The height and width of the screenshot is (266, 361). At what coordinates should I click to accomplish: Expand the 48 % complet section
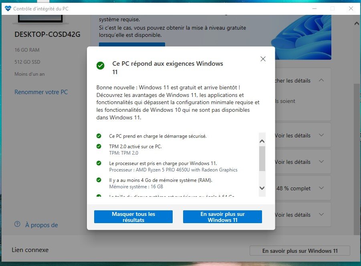point(321,188)
